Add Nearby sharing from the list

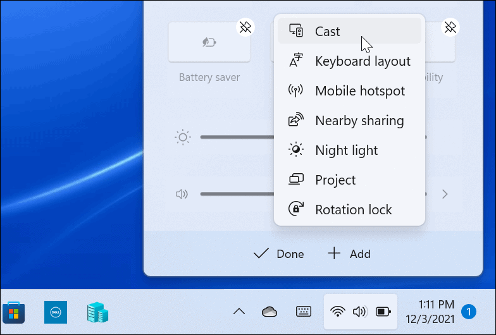(x=349, y=120)
